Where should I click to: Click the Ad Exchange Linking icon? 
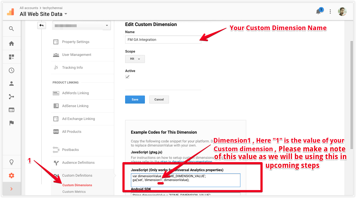pyautogui.click(x=56, y=119)
